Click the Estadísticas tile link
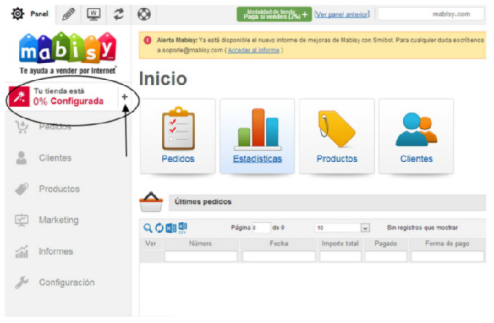The width and height of the screenshot is (494, 323). pyautogui.click(x=257, y=159)
